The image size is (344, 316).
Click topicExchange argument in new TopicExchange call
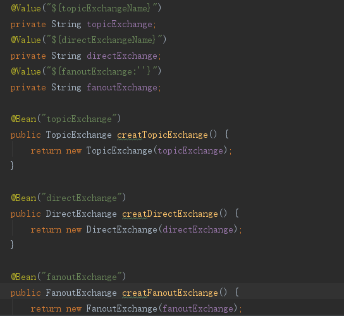pyautogui.click(x=190, y=150)
